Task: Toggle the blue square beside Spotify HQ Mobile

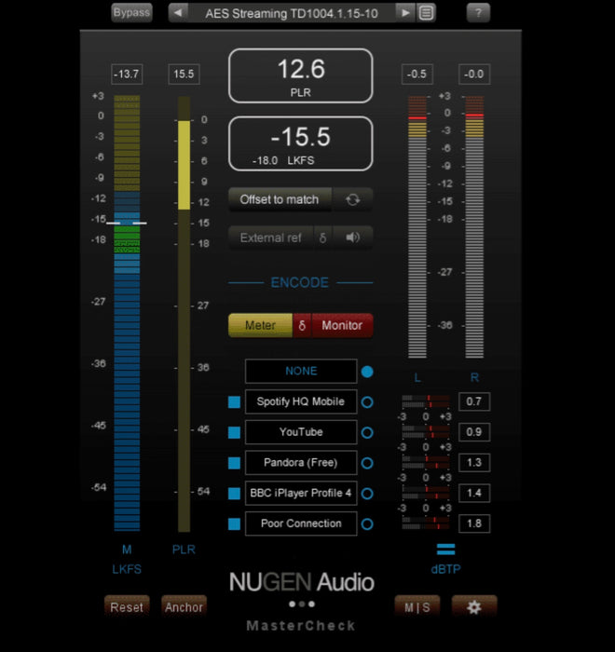Action: coord(234,402)
